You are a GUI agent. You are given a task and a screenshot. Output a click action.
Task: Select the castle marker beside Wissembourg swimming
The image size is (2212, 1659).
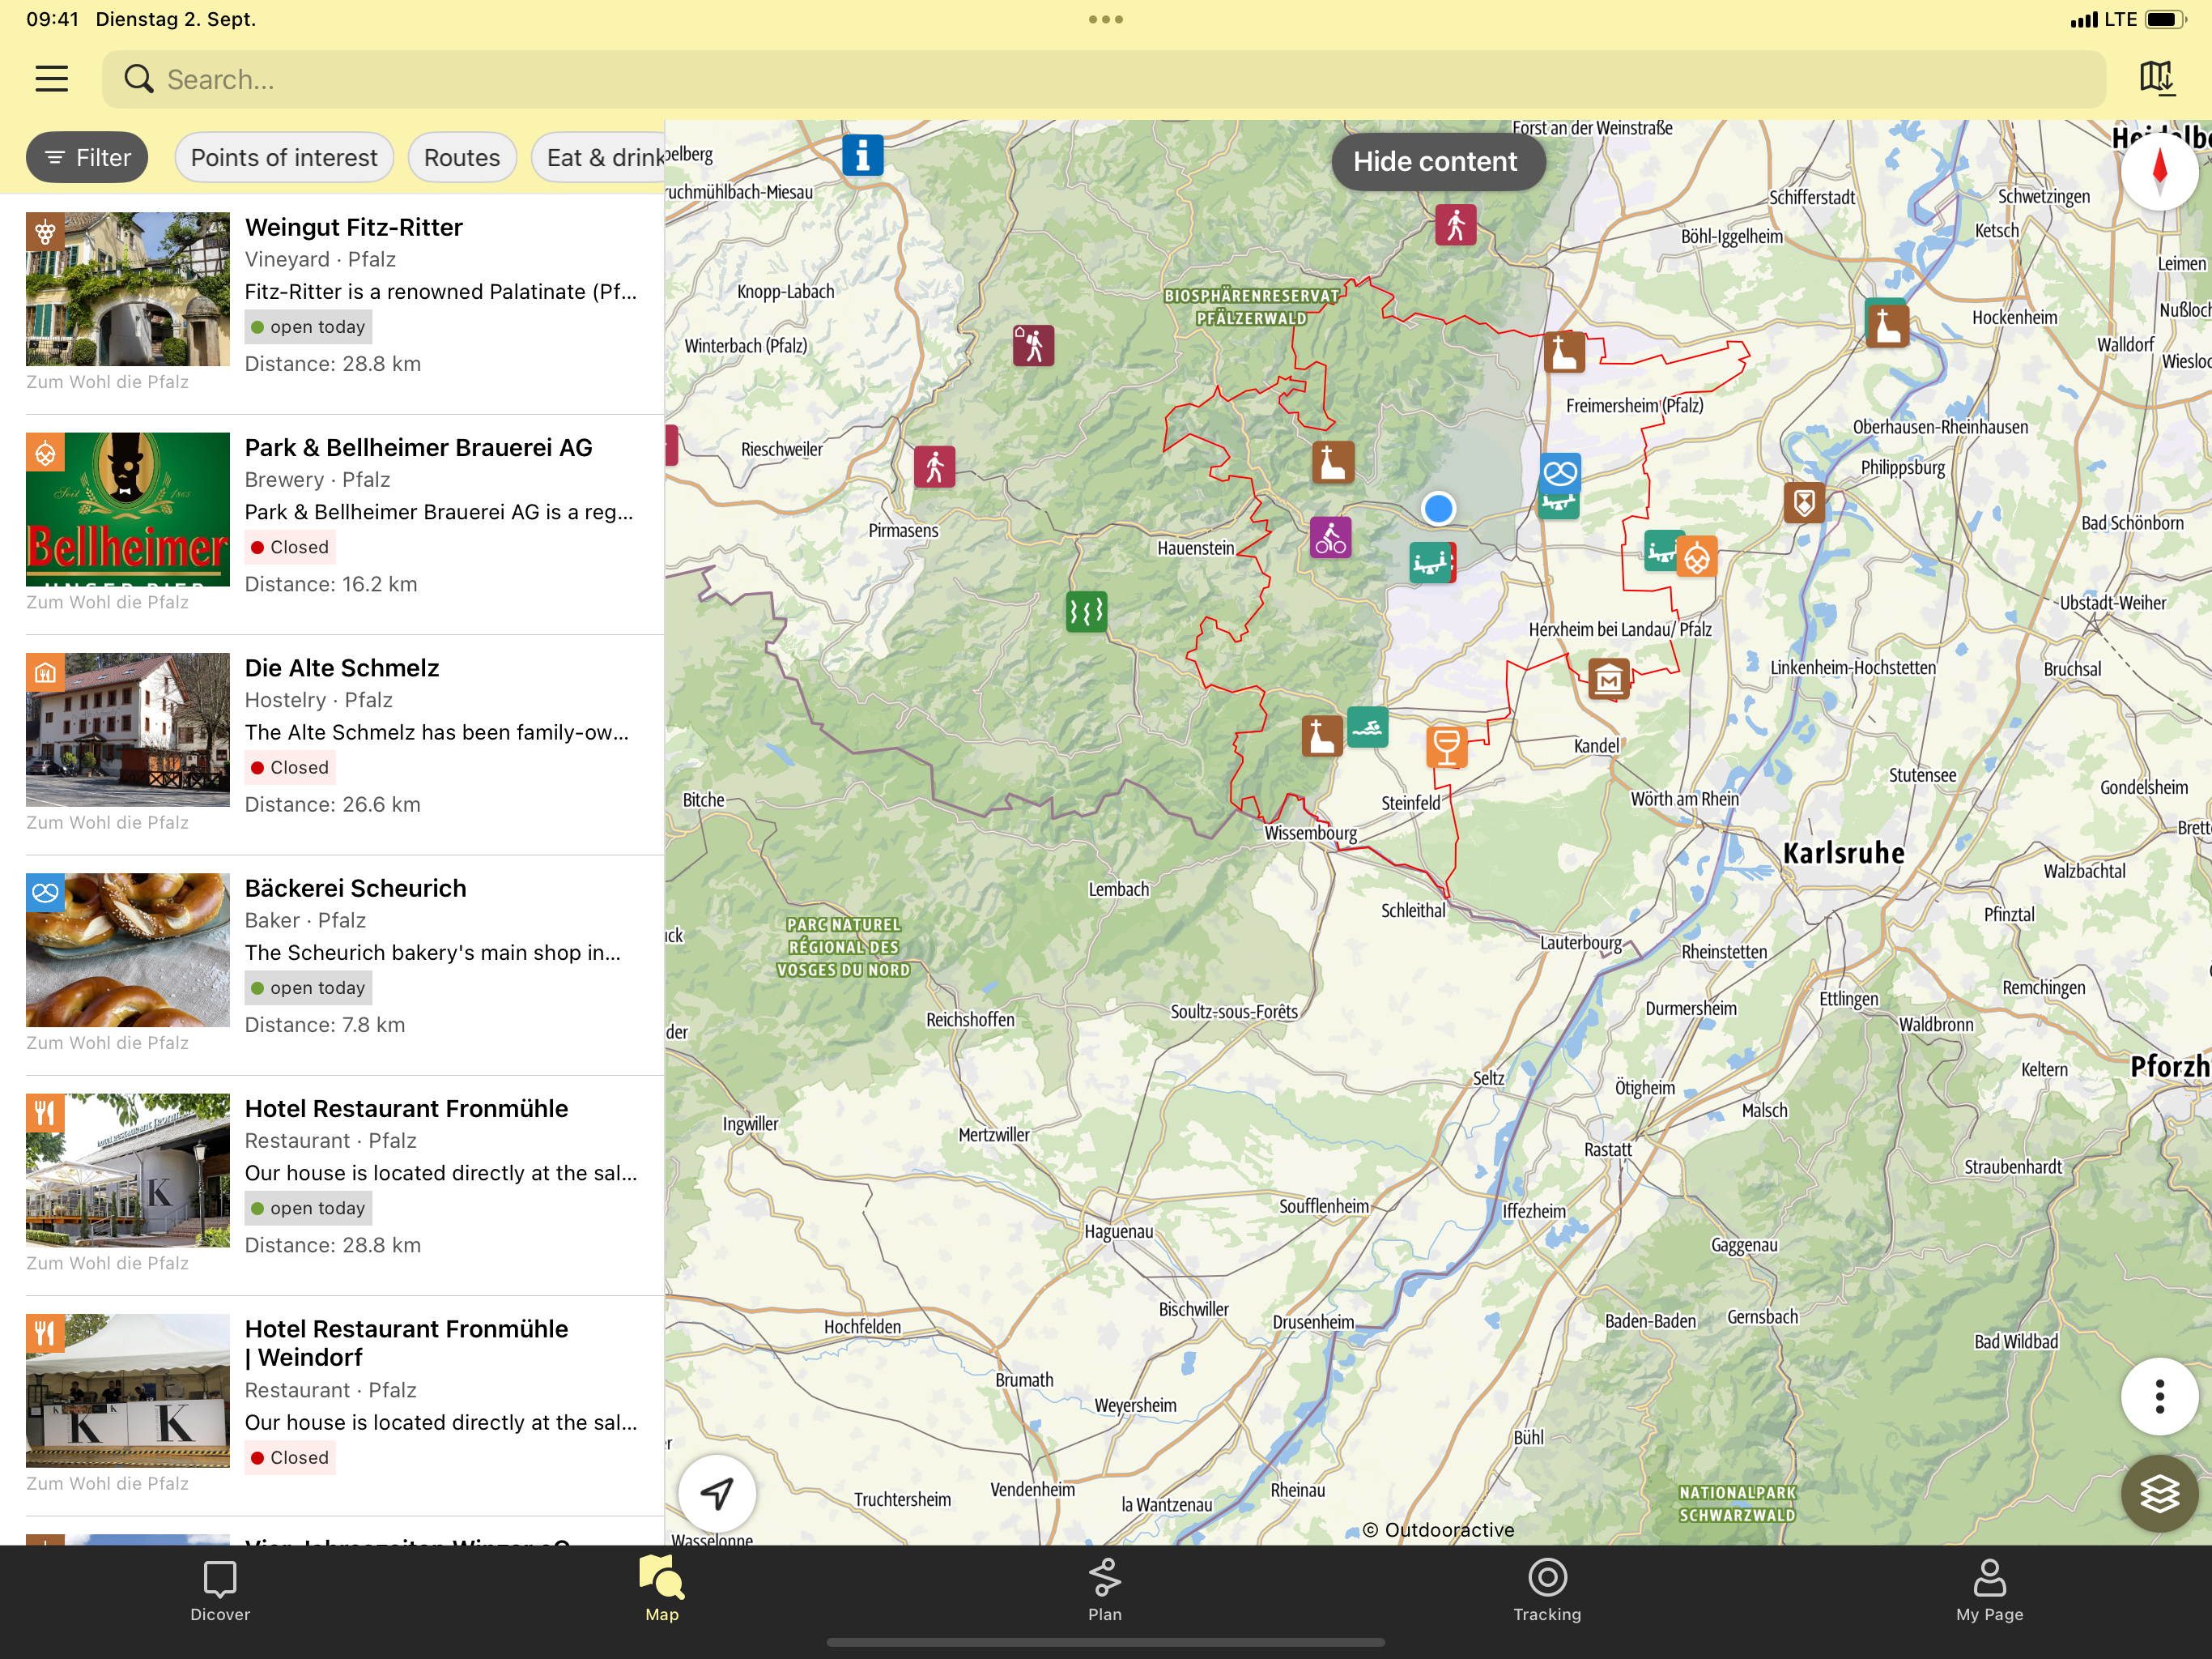[1321, 736]
